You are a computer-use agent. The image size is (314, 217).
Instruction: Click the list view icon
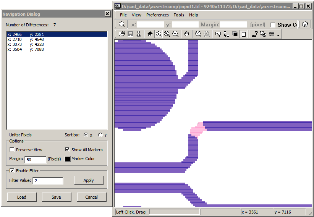(272, 34)
